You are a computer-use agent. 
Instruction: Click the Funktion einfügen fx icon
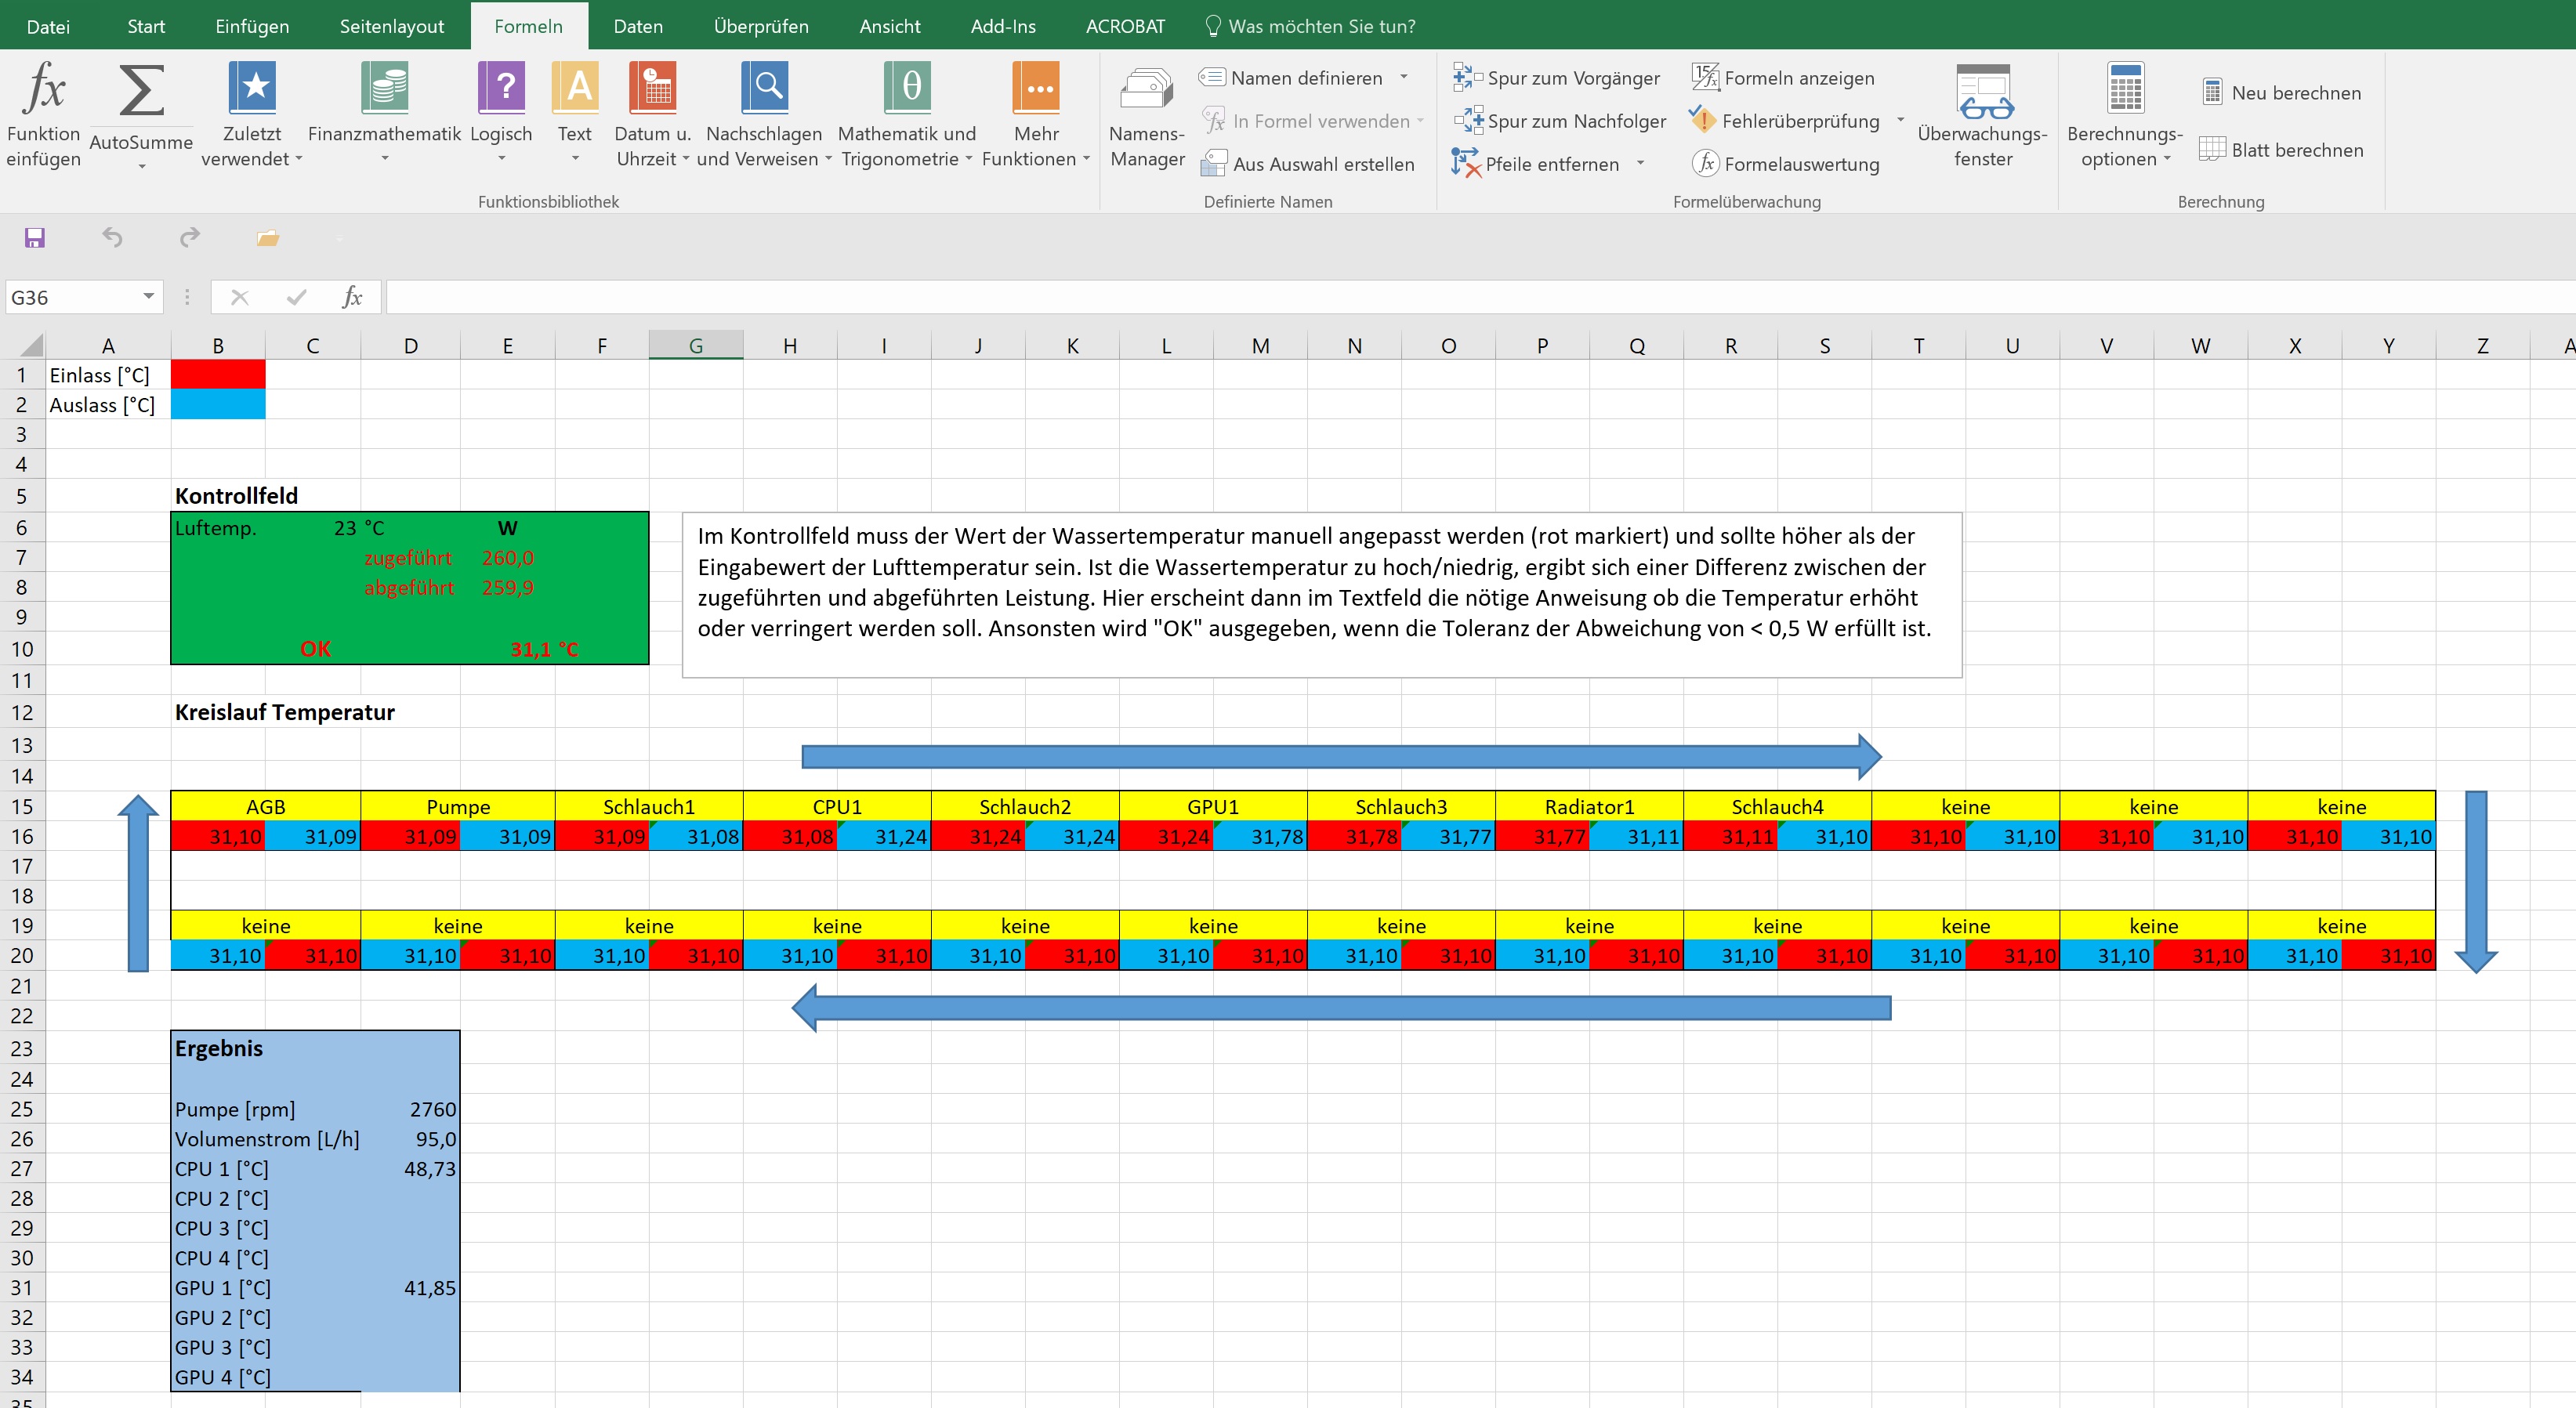[x=43, y=89]
